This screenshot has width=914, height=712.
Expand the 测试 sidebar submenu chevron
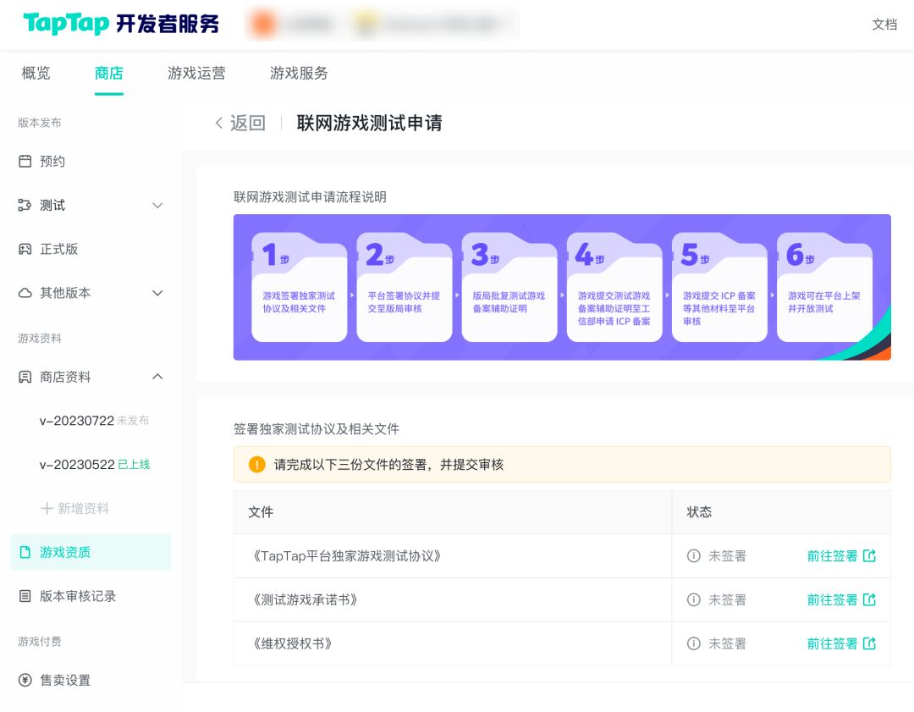pyautogui.click(x=157, y=205)
